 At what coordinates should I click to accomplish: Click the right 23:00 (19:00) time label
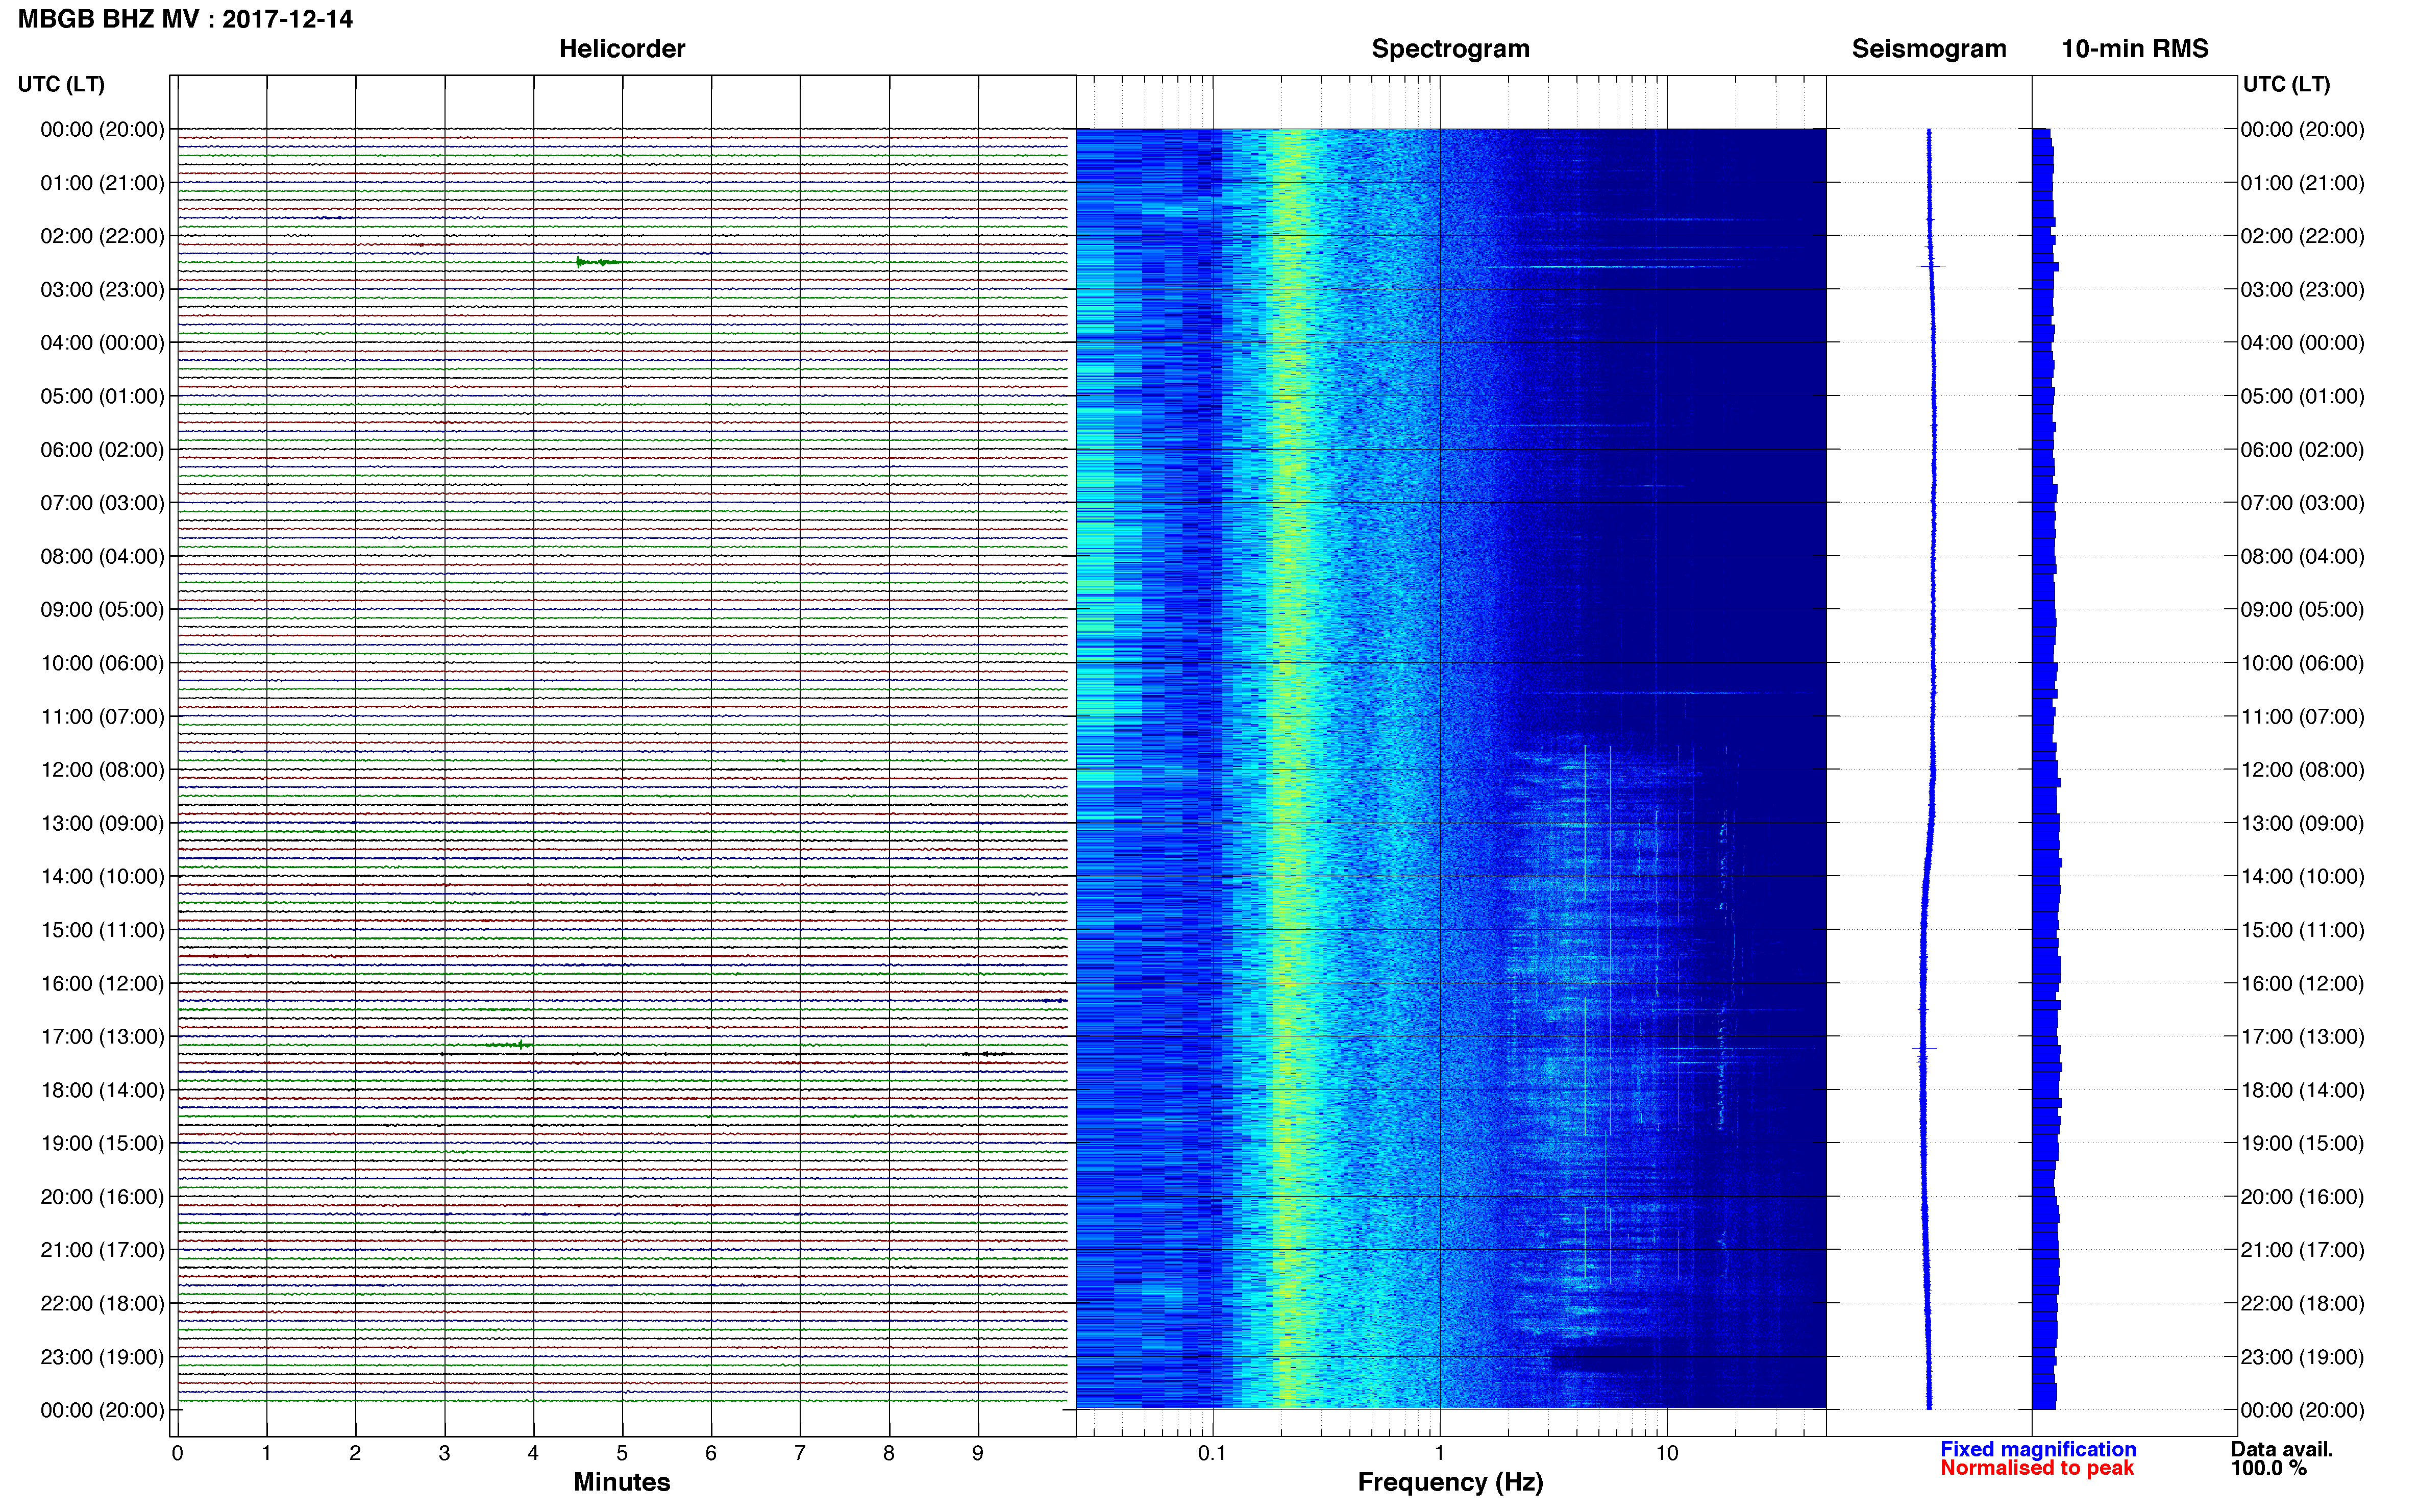2303,1357
